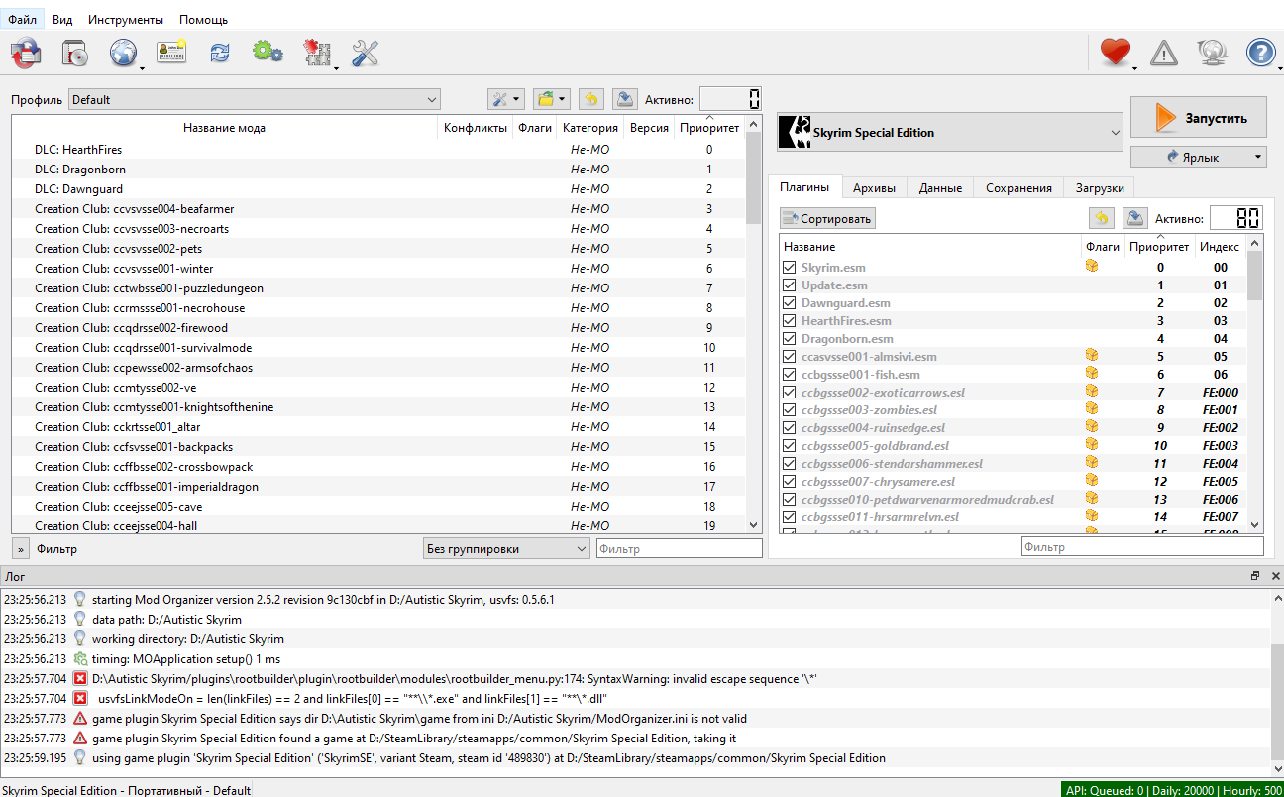The height and width of the screenshot is (797, 1284).
Task: Disable the ccbgssse001-fish.esm plugin checkbox
Action: [789, 375]
